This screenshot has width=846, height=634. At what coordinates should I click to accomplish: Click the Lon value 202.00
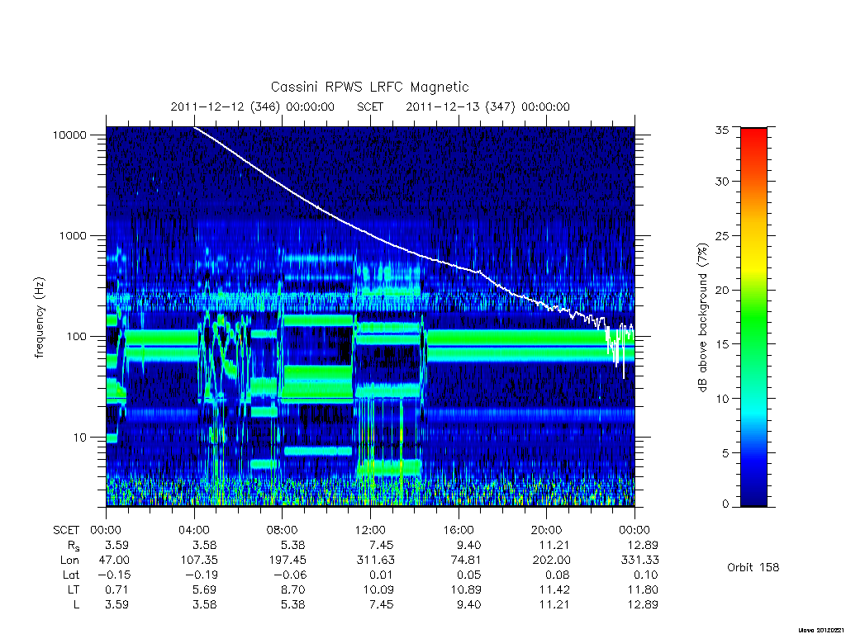pos(551,561)
